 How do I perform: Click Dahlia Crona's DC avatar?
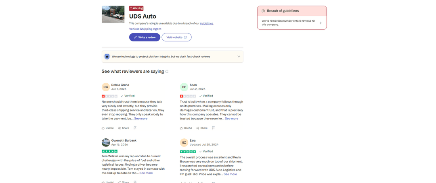tap(106, 87)
